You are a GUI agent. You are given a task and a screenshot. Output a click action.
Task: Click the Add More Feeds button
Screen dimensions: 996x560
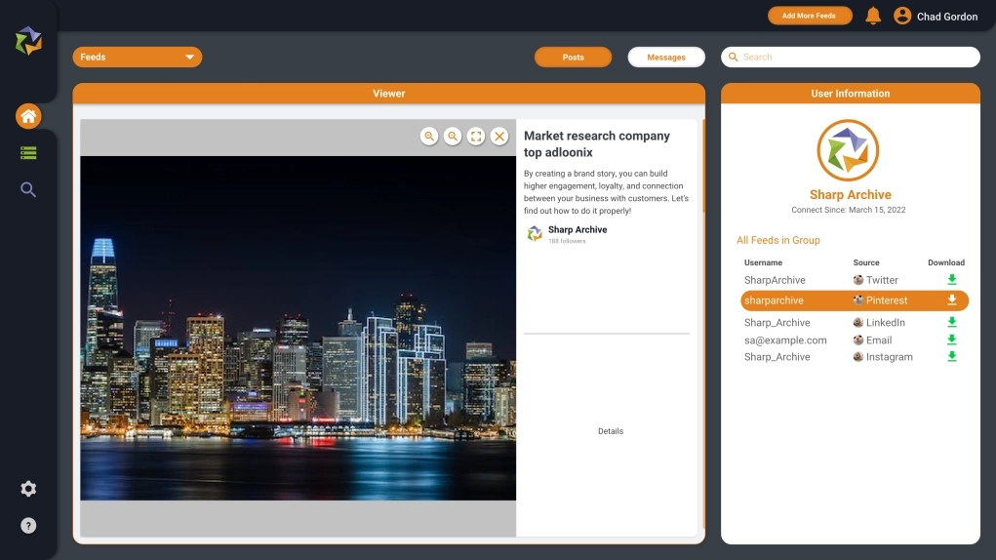(810, 16)
